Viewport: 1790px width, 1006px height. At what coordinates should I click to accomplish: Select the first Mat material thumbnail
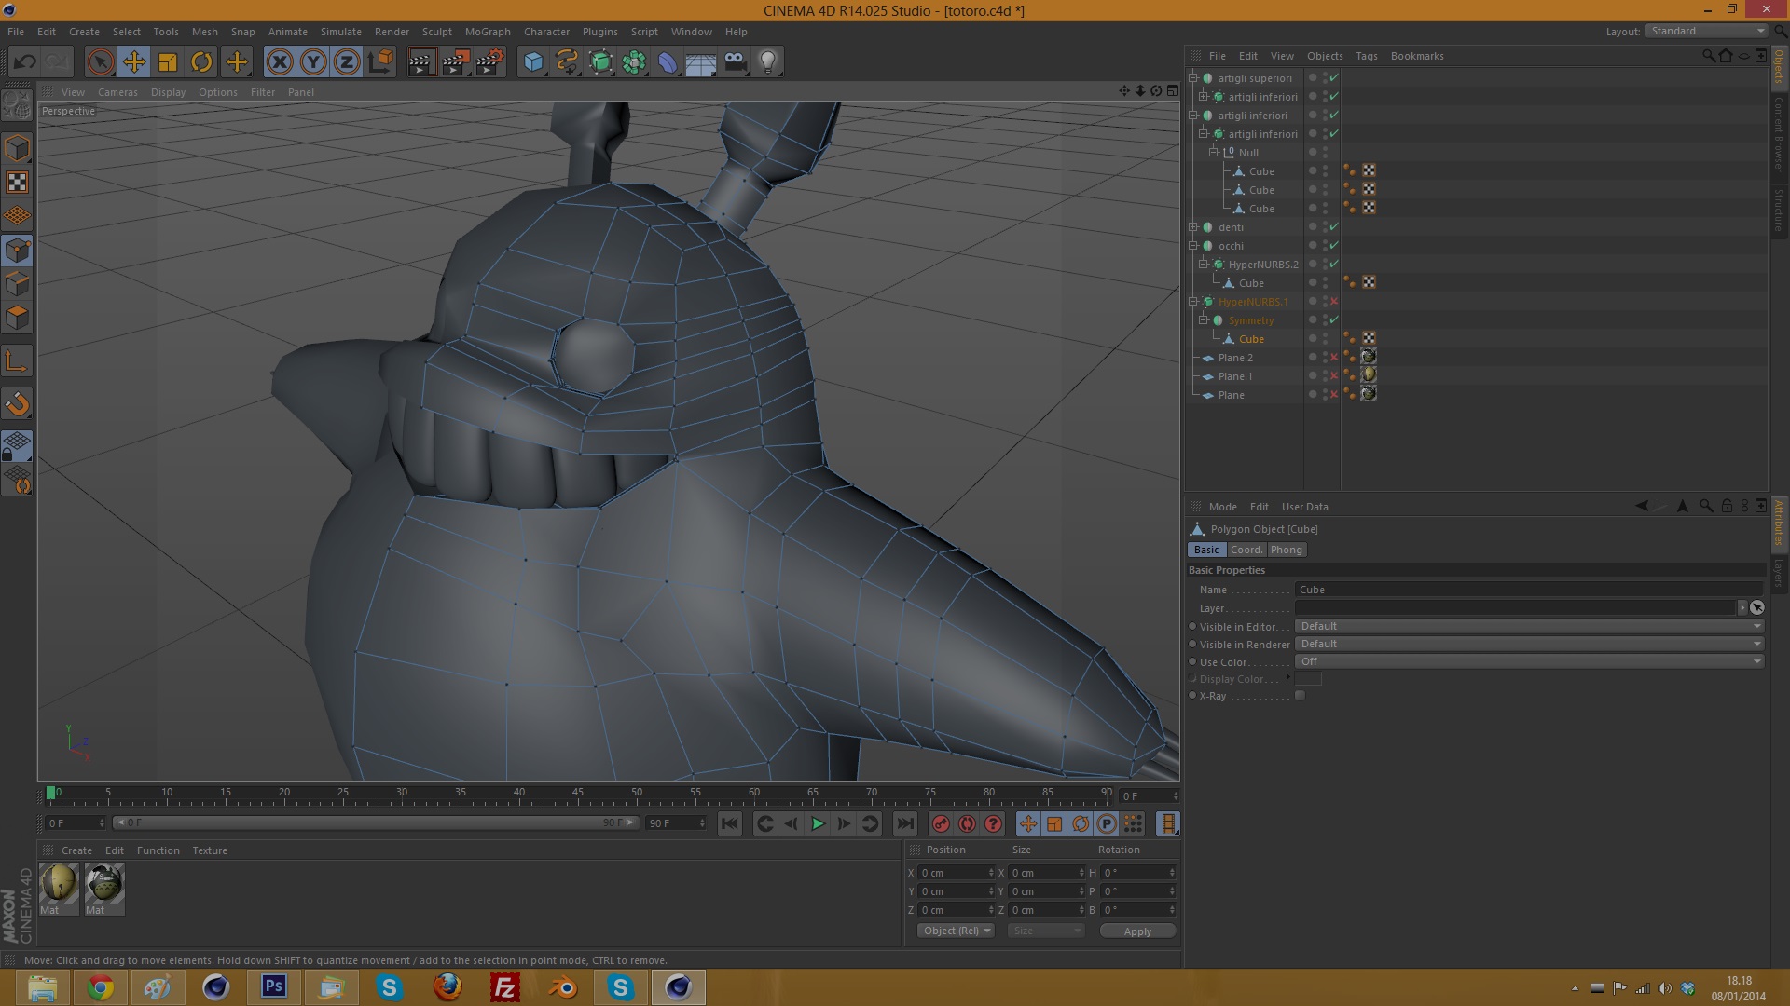tap(59, 884)
